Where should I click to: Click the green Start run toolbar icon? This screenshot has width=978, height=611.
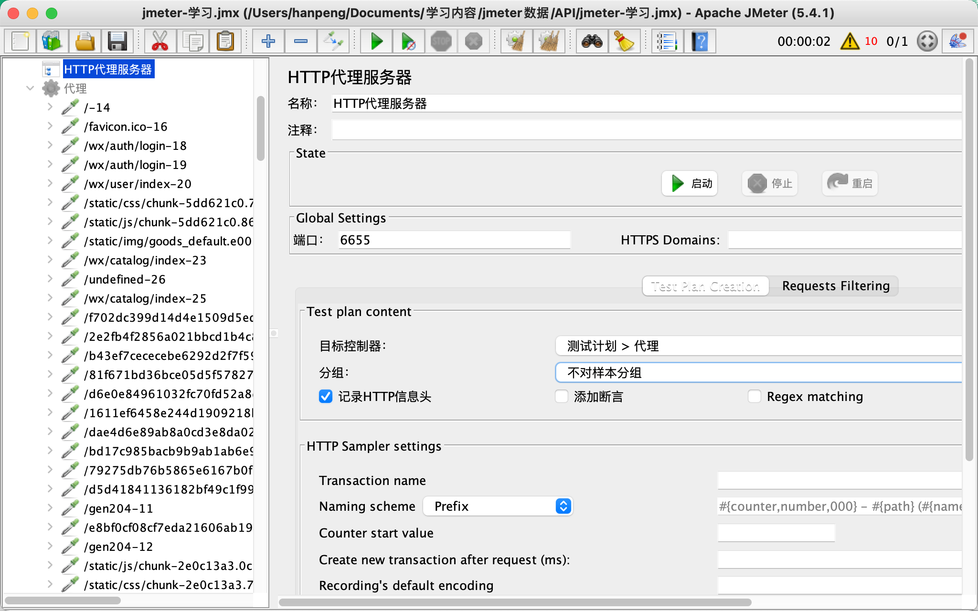tap(377, 42)
